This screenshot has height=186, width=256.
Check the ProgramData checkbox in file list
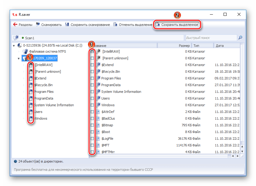pos(92,85)
